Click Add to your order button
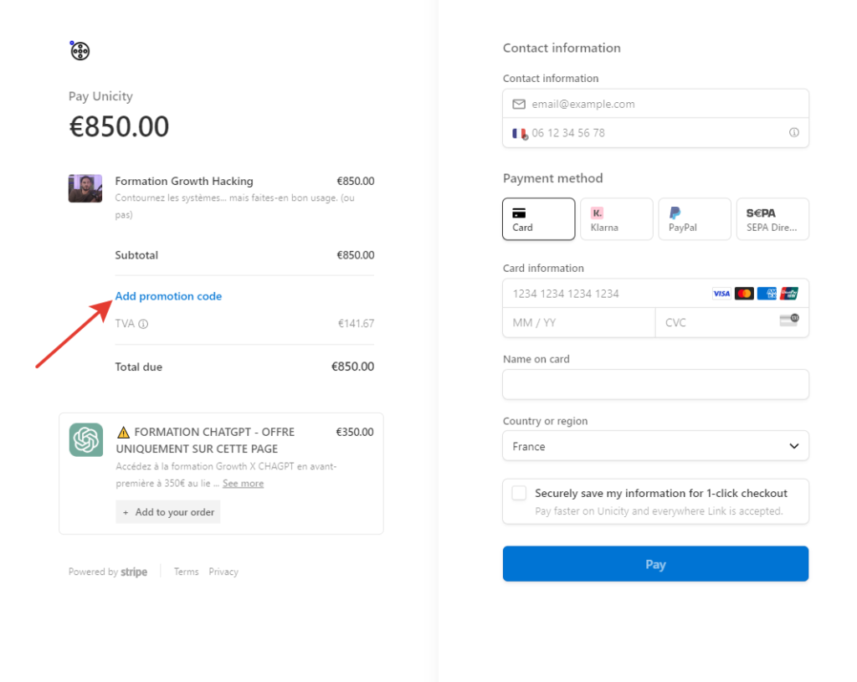The height and width of the screenshot is (682, 857). click(x=167, y=512)
